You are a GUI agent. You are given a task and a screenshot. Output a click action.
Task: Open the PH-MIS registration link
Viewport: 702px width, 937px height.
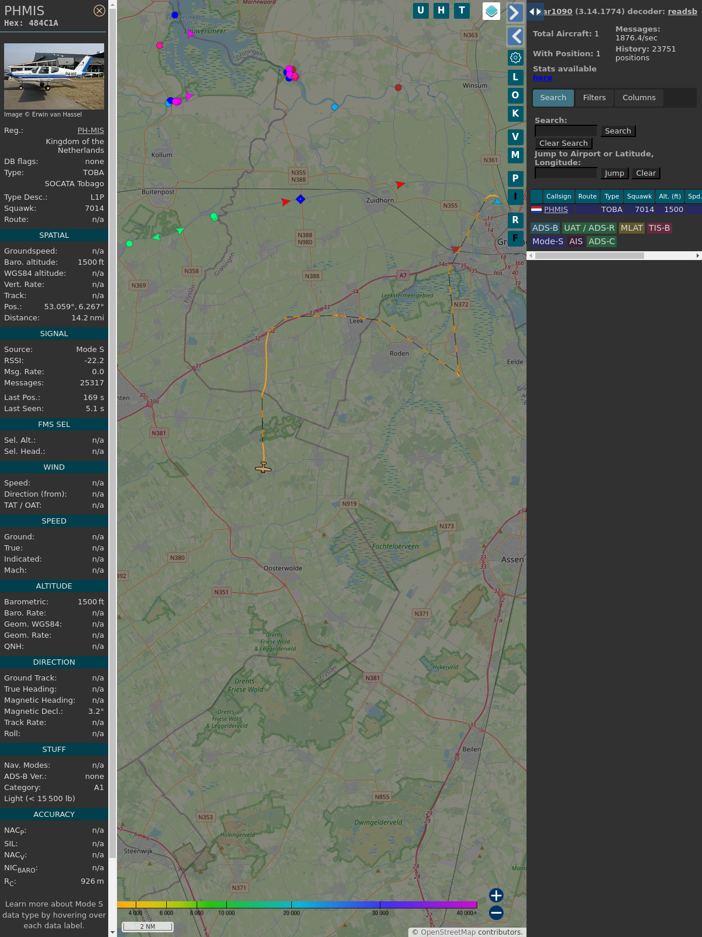(x=91, y=131)
